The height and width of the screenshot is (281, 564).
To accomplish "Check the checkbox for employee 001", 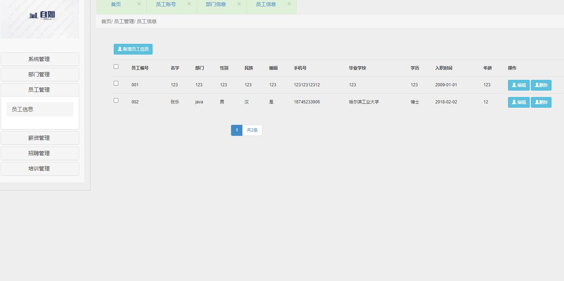I will pos(116,83).
